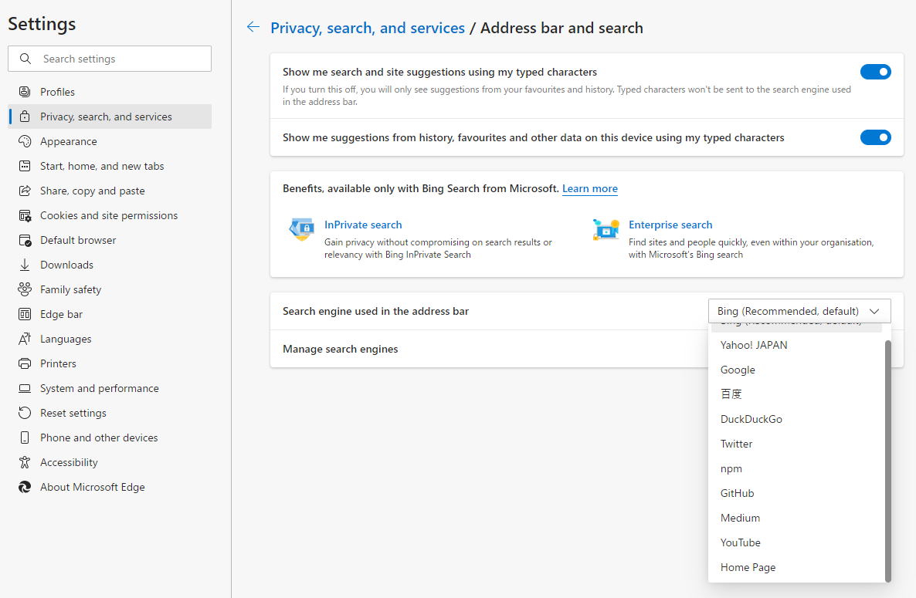
Task: Open the Family safety settings page
Action: pos(110,289)
